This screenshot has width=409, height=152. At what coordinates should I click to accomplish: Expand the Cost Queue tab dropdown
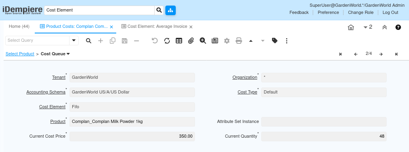(68, 54)
